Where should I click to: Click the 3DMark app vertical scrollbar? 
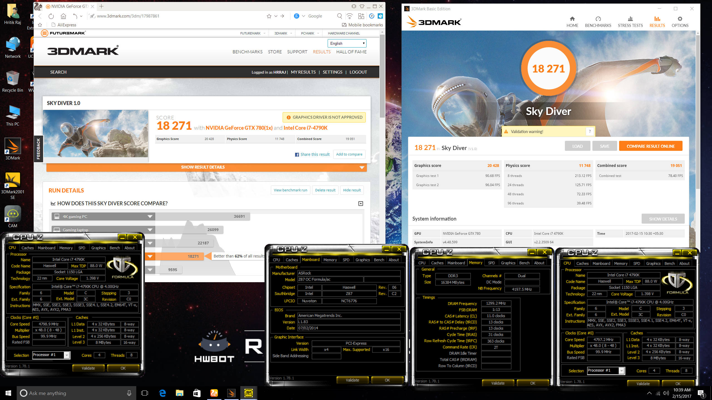[x=698, y=112]
